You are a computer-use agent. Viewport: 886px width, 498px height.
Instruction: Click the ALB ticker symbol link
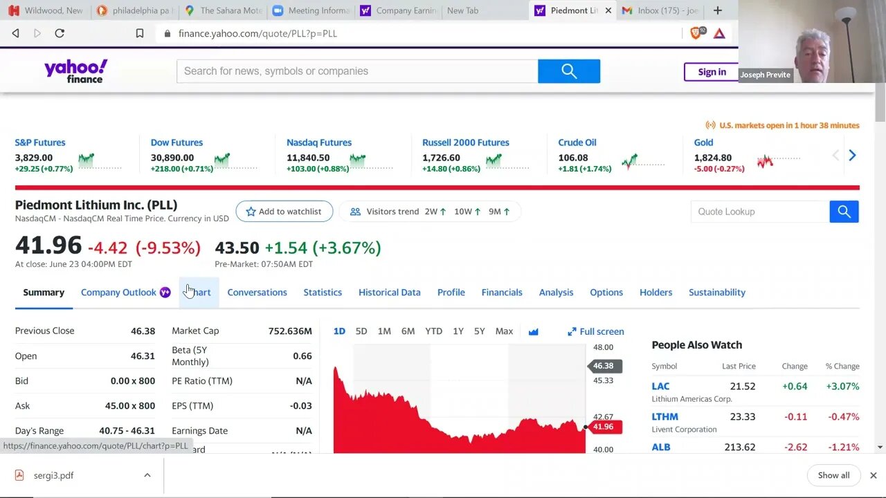[661, 447]
